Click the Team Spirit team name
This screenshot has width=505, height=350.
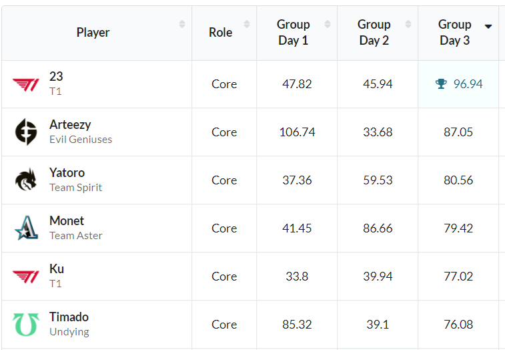coord(75,188)
